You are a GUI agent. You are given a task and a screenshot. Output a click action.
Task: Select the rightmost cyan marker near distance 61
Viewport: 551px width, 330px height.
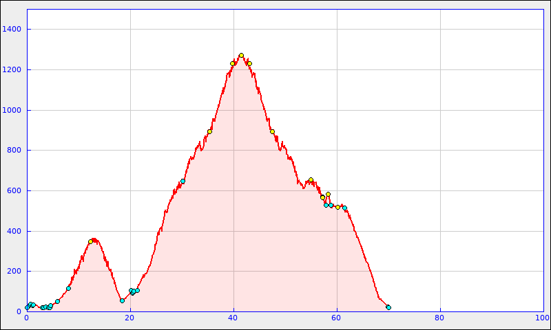(x=344, y=208)
